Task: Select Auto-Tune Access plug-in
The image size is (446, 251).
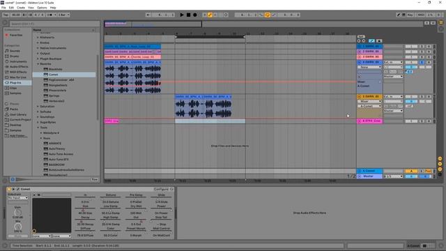Action: pos(61,154)
